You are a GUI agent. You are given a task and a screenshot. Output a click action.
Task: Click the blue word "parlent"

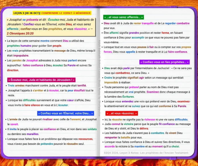72,60
